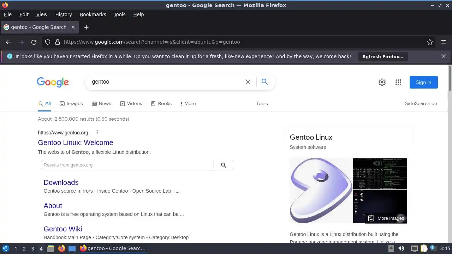
Task: Switch to the News results tab
Action: [101, 103]
